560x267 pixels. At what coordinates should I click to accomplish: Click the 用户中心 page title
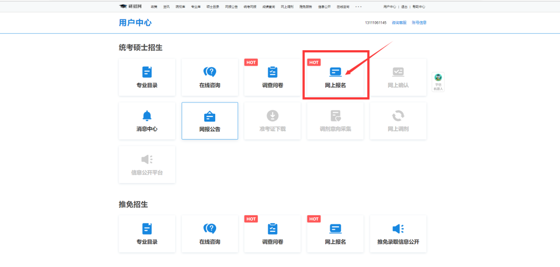(x=135, y=23)
